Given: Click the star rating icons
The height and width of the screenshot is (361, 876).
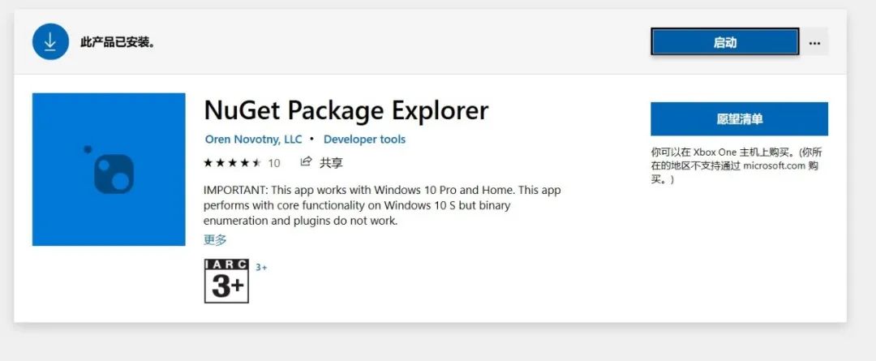Looking at the screenshot, I should coord(233,163).
